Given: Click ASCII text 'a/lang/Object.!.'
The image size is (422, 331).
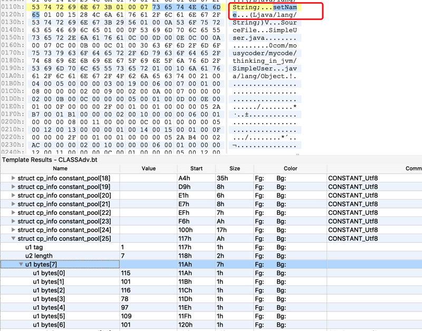Looking at the screenshot, I should pyautogui.click(x=265, y=76).
